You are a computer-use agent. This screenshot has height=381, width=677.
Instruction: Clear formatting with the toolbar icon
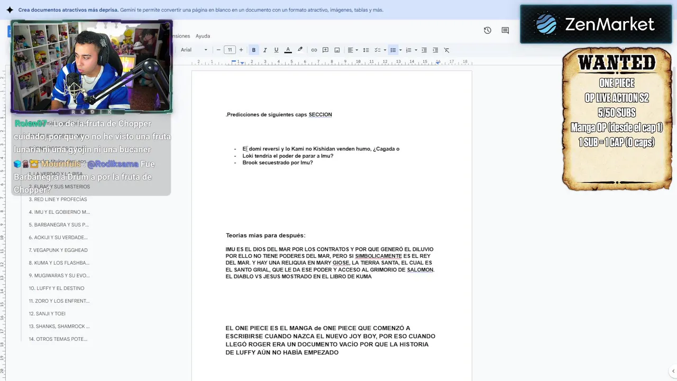pyautogui.click(x=446, y=50)
